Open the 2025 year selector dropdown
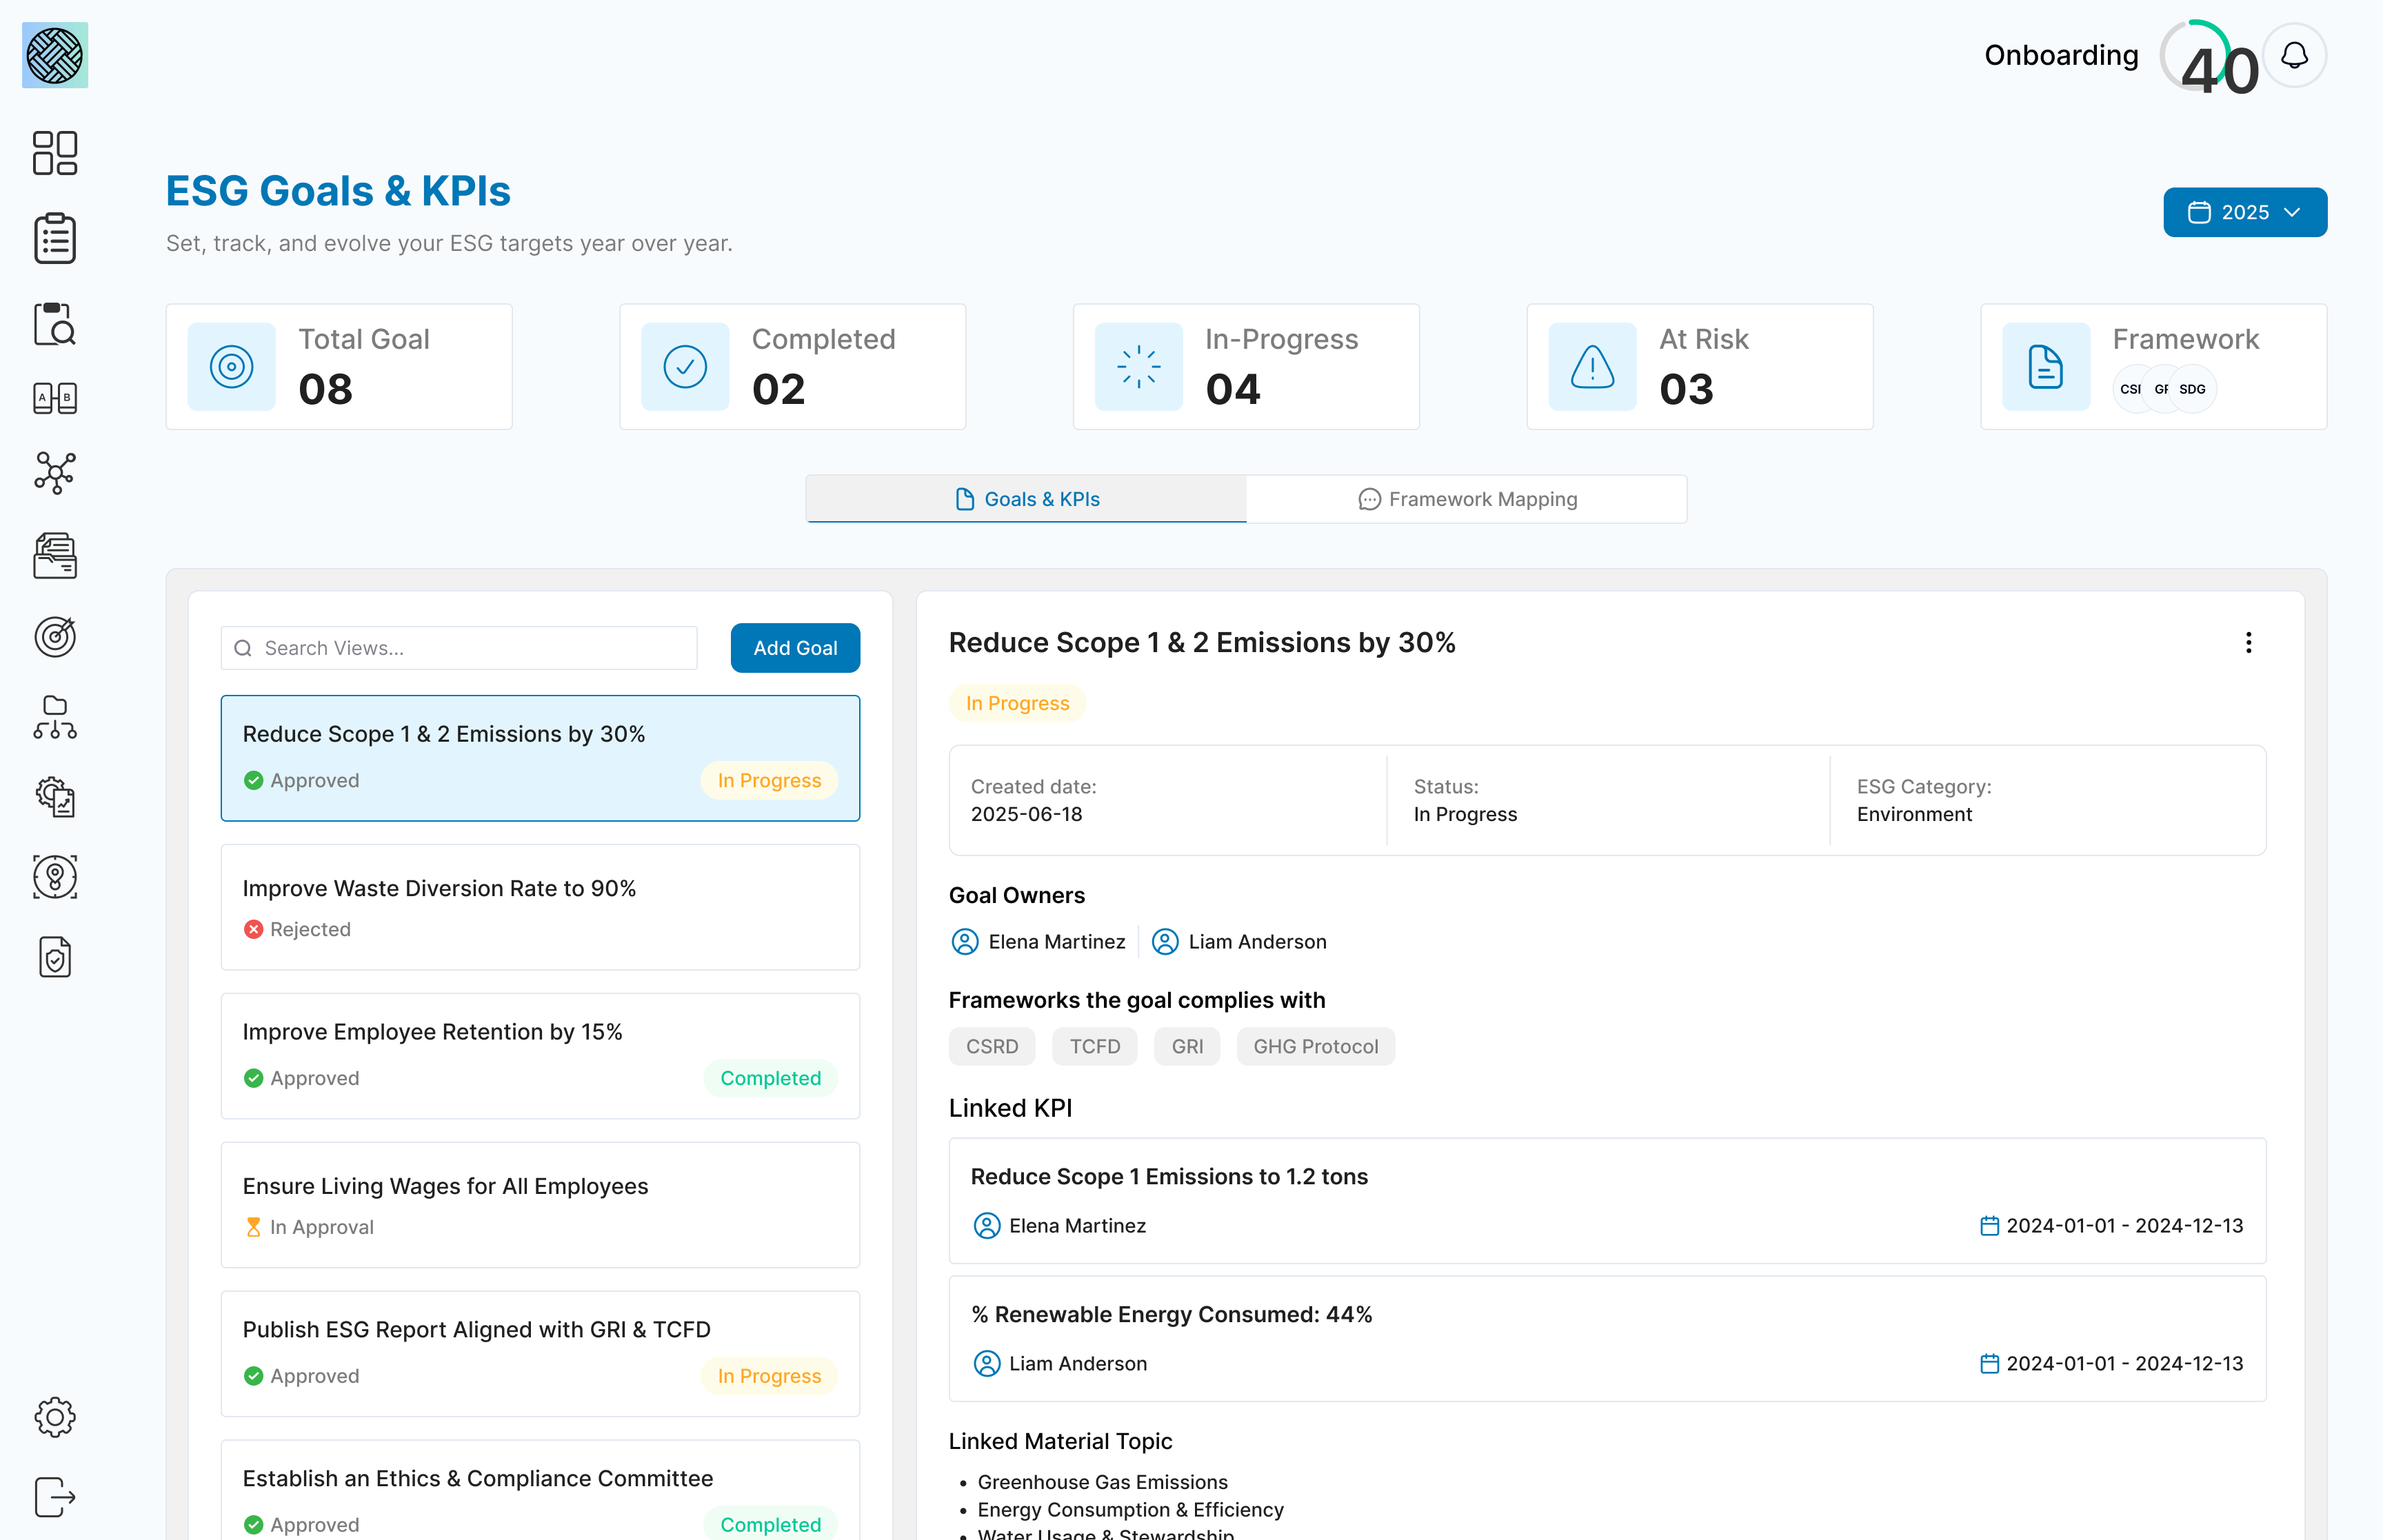This screenshot has height=1540, width=2383. point(2245,212)
